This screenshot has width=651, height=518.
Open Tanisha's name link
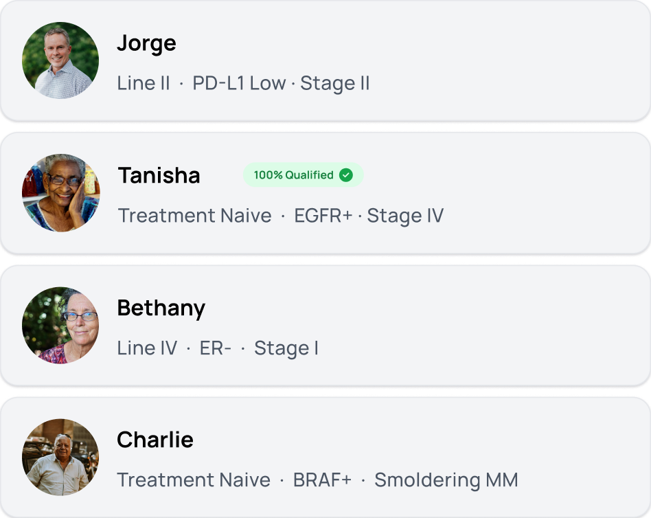[159, 176]
